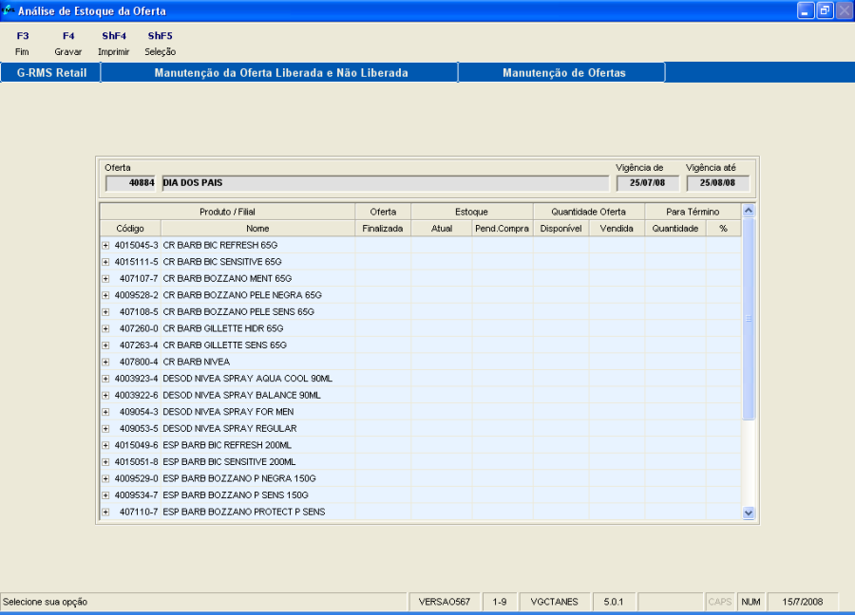Click the Quantidade Oferta group header
The width and height of the screenshot is (855, 615).
coord(589,212)
